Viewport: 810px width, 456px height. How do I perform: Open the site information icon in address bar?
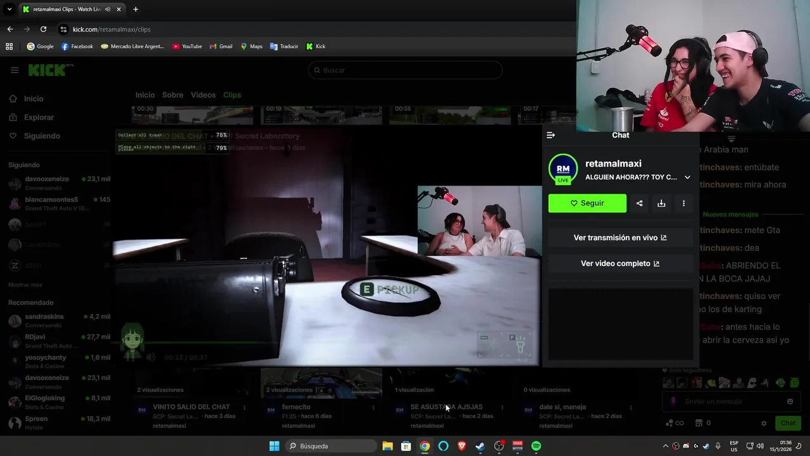[x=63, y=29]
